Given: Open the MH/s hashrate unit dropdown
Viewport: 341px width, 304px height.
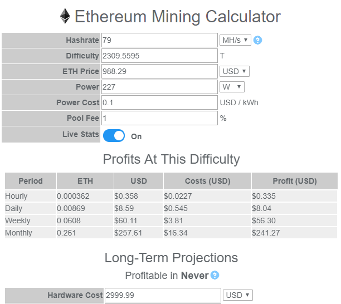Looking at the screenshot, I should coord(235,40).
